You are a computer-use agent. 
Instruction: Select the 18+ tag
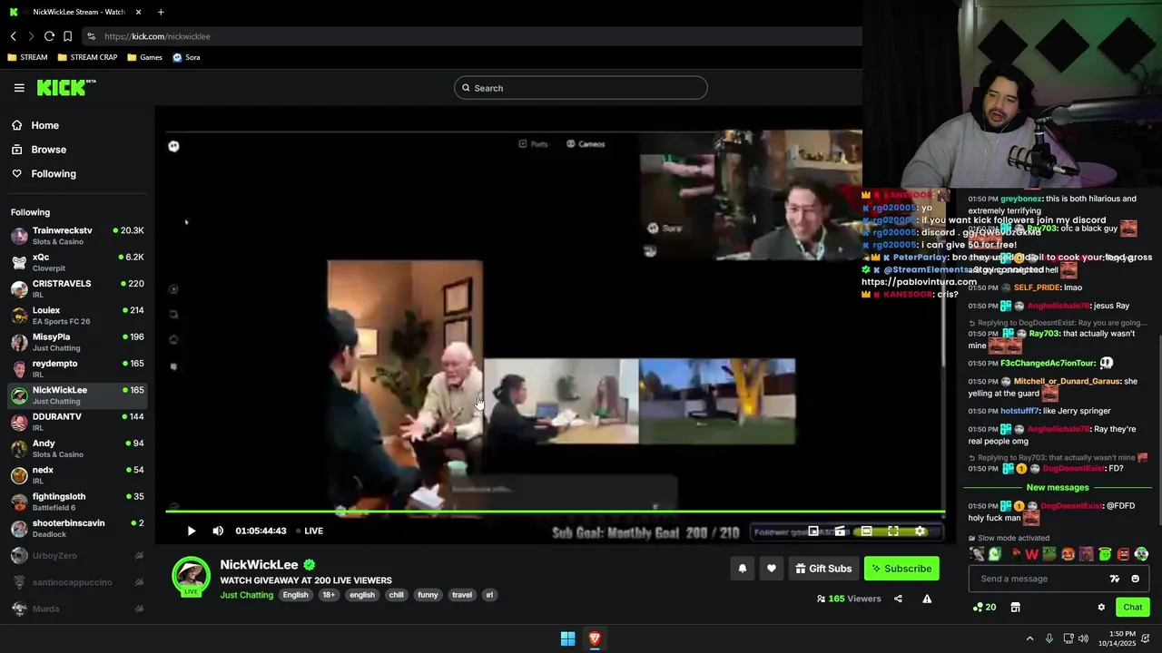[x=329, y=595]
